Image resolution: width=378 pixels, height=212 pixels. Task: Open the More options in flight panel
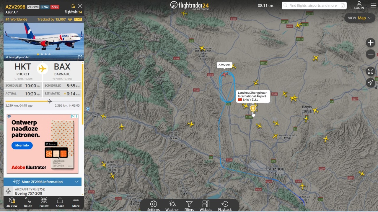76,202
